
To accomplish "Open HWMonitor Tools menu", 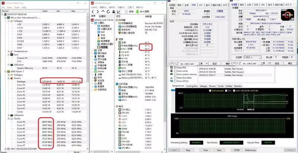I will [x=17, y=7].
